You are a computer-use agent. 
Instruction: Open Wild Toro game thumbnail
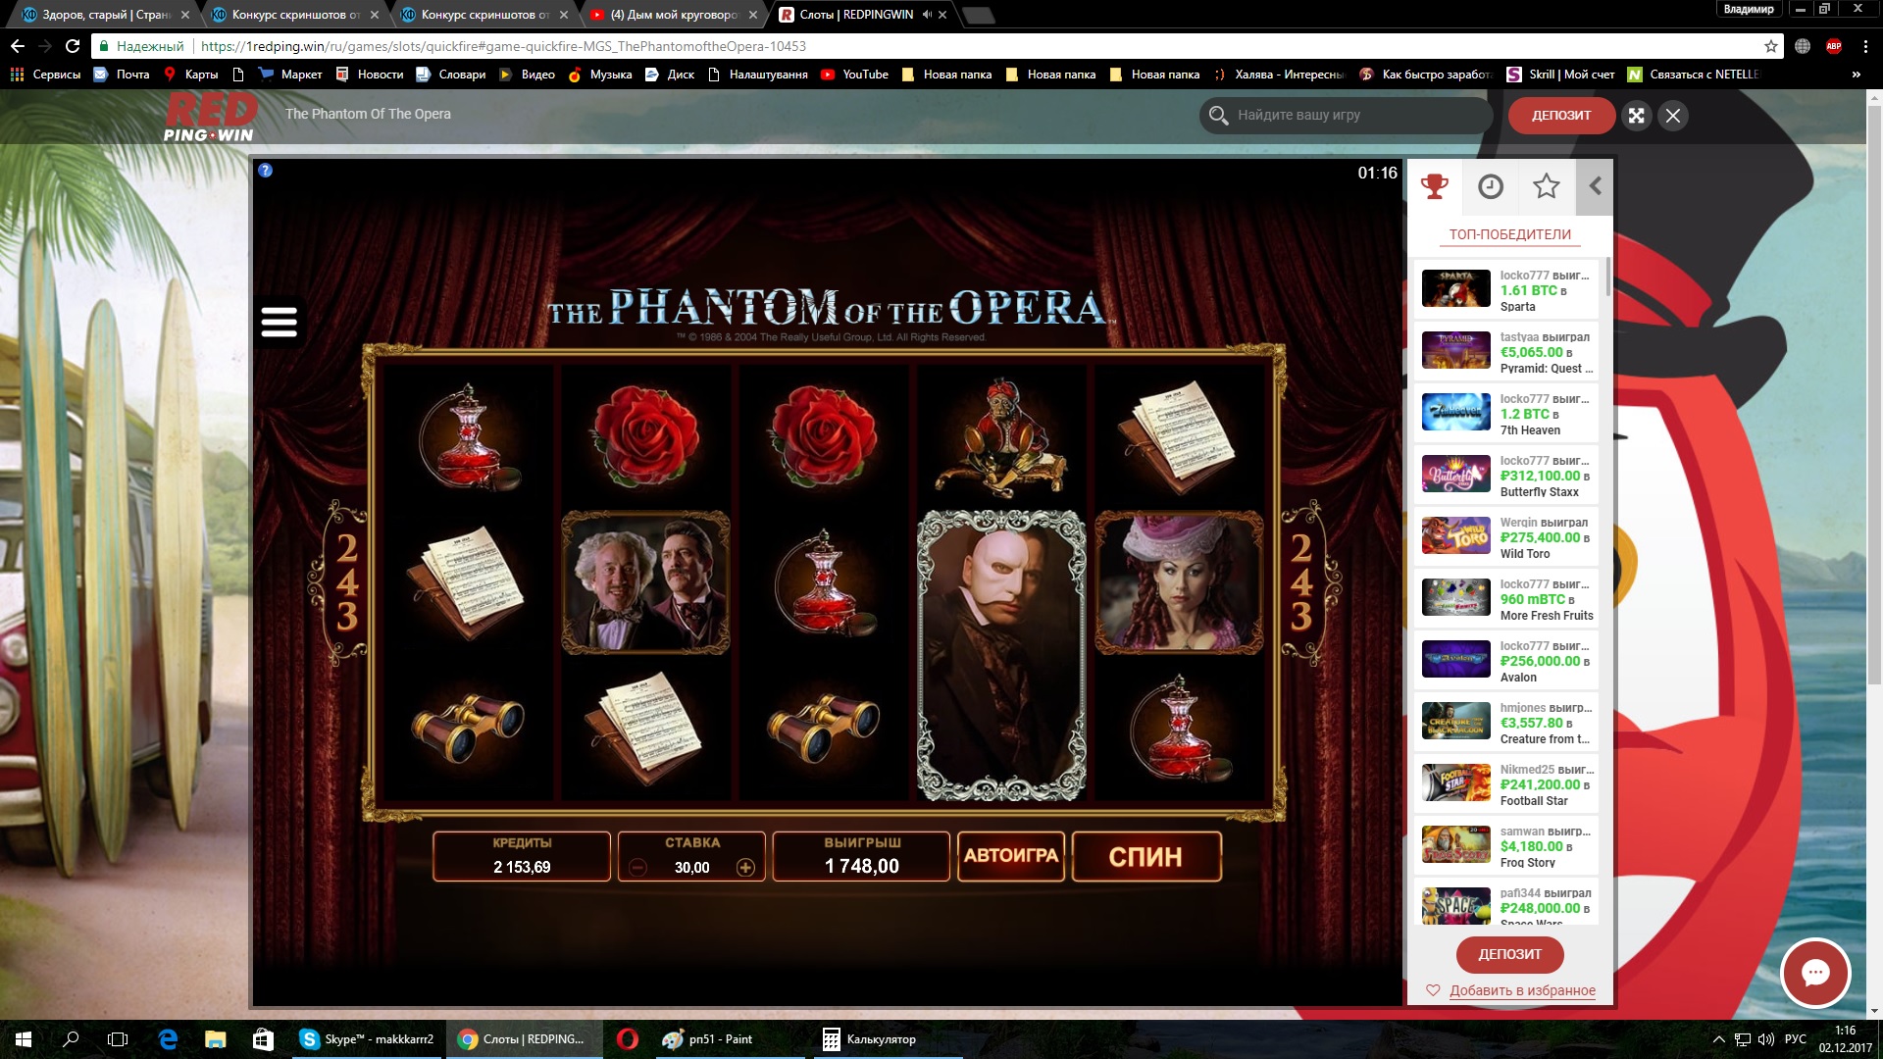tap(1455, 536)
